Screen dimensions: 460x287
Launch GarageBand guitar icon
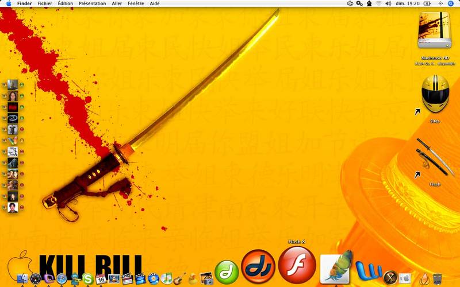(x=179, y=279)
